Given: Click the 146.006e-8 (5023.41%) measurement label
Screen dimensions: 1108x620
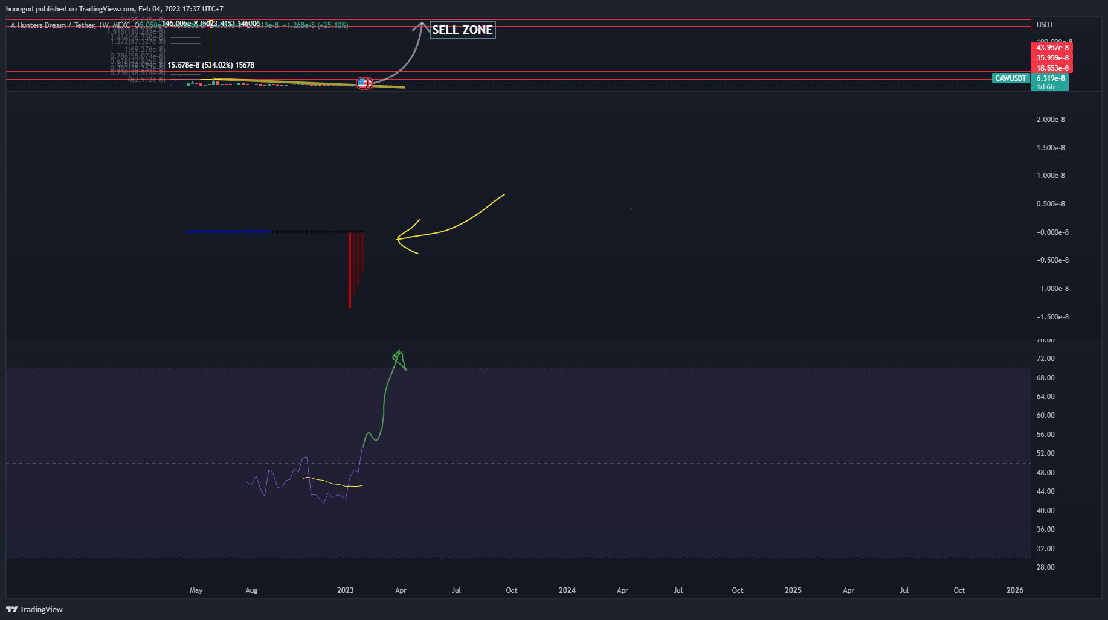Looking at the screenshot, I should coord(211,24).
